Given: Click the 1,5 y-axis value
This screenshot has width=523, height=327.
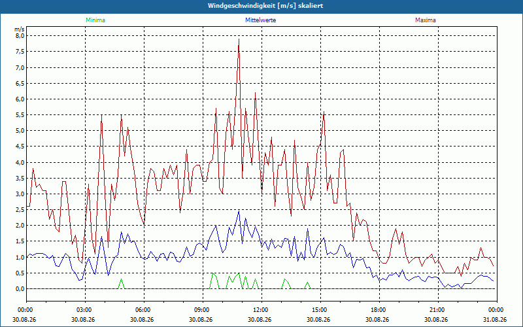Looking at the screenshot, I should (20, 241).
